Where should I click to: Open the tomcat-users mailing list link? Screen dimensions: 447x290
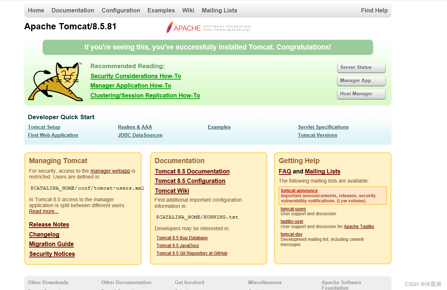[x=293, y=209]
